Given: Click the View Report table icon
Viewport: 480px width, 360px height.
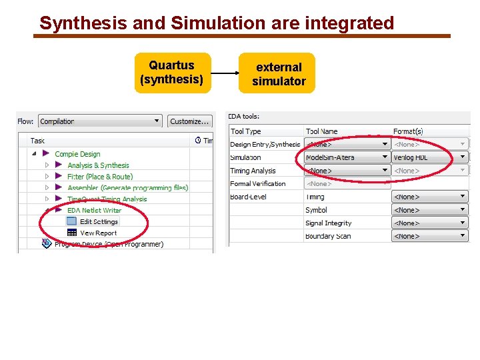Looking at the screenshot, I should click(72, 233).
